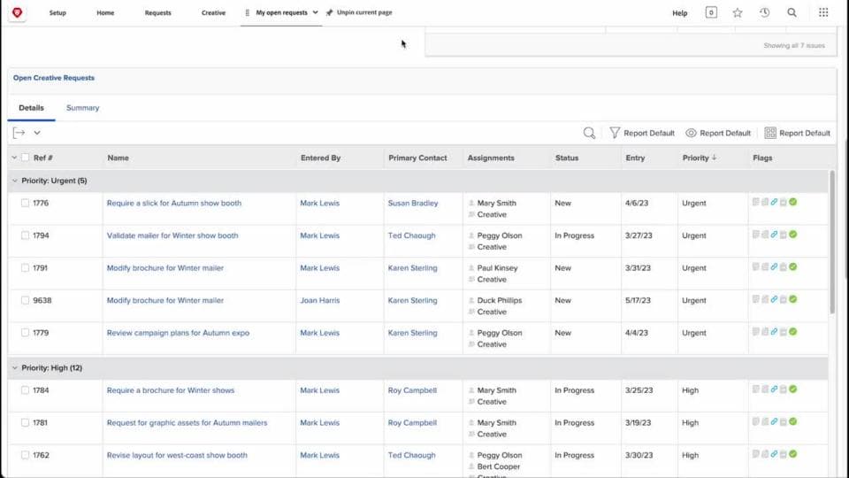
Task: Check the box for request 1794
Action: (x=25, y=235)
